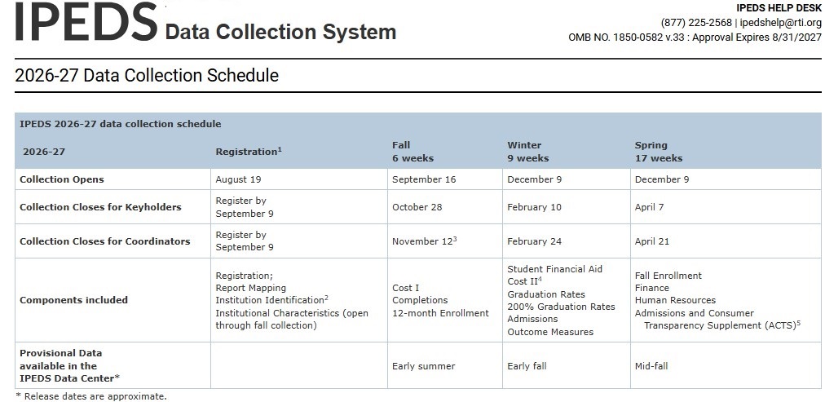The image size is (825, 402).
Task: Click footnote 4 next to Cost II
Action: [540, 279]
